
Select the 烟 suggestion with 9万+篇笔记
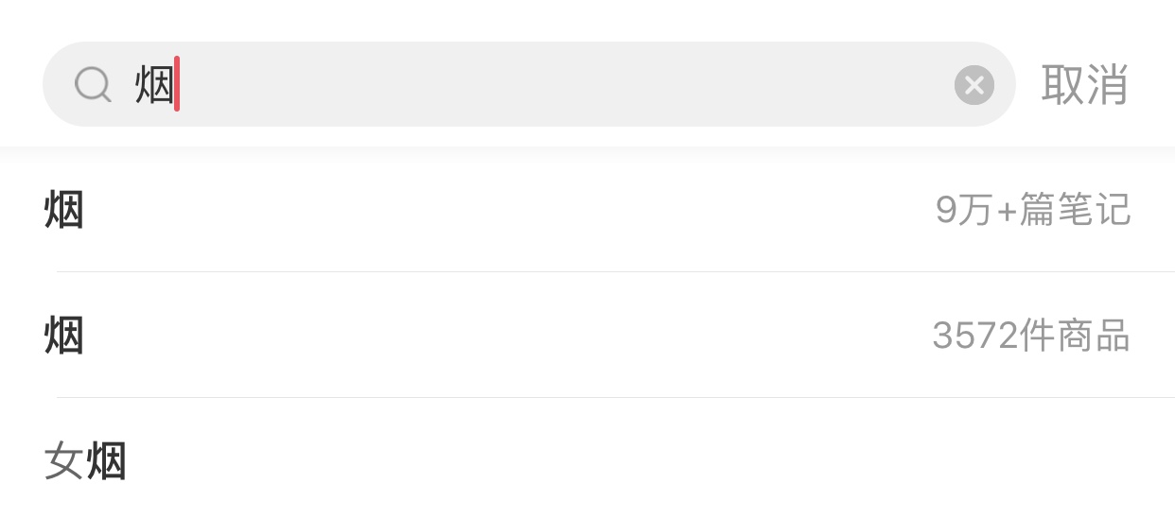[x=587, y=210]
